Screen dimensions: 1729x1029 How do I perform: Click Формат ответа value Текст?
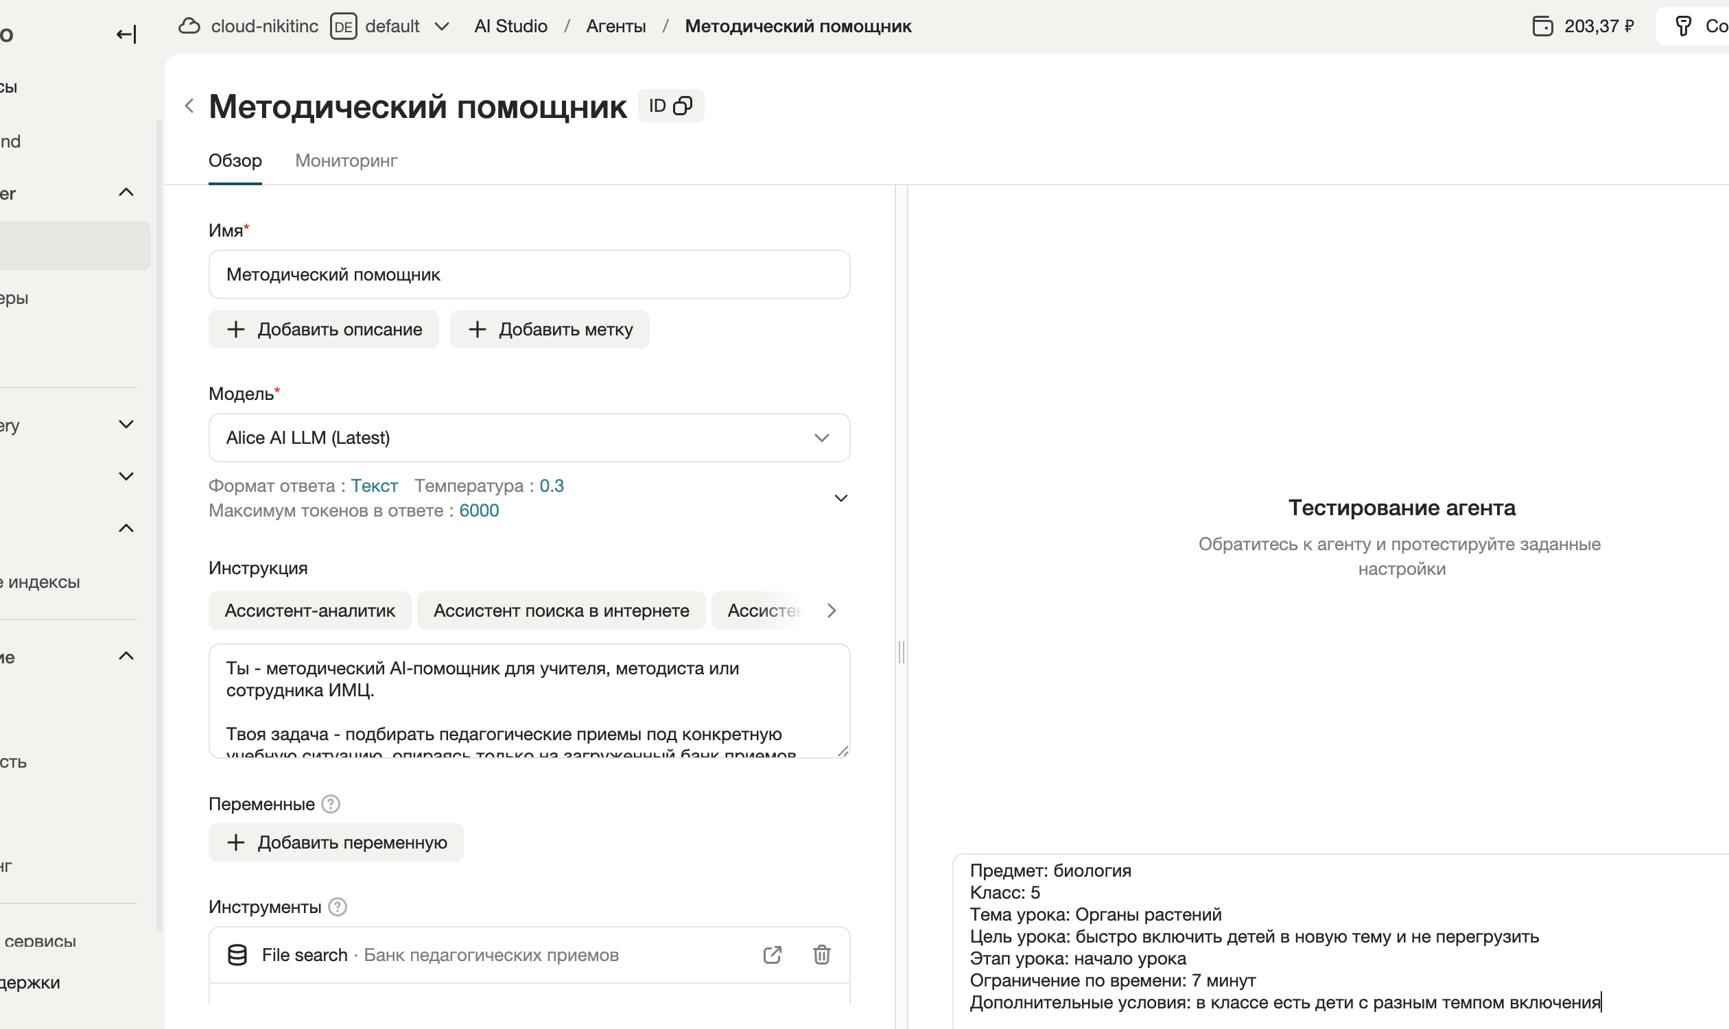(x=374, y=486)
